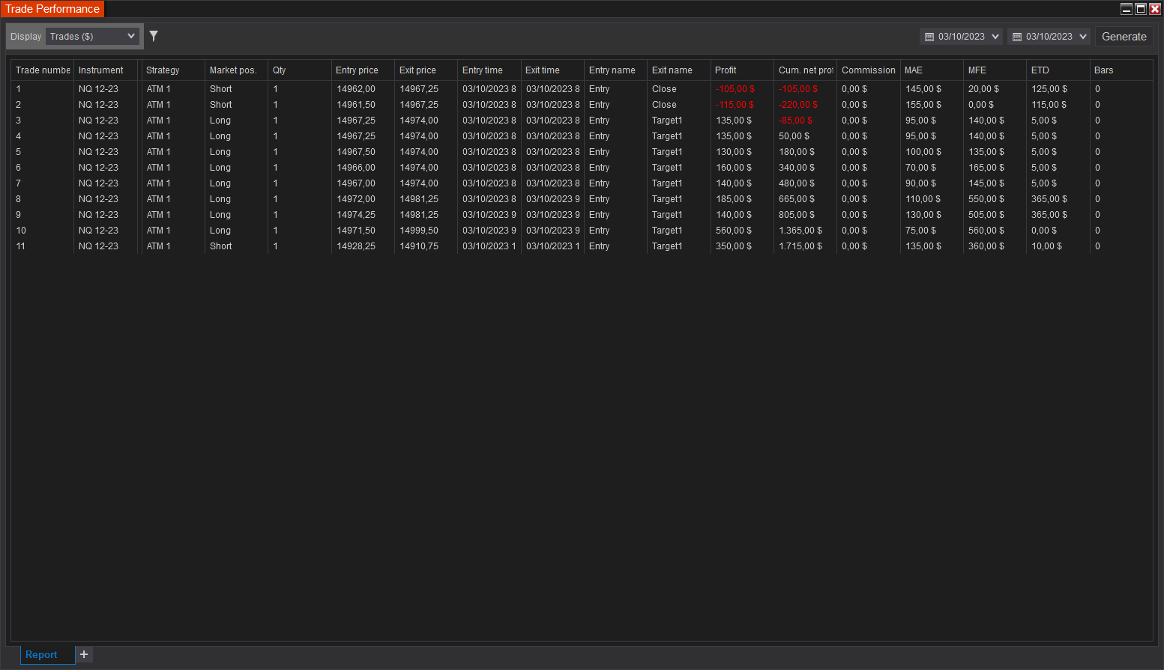This screenshot has width=1164, height=670.
Task: Click the MAE value 155,00 $
Action: click(x=923, y=105)
